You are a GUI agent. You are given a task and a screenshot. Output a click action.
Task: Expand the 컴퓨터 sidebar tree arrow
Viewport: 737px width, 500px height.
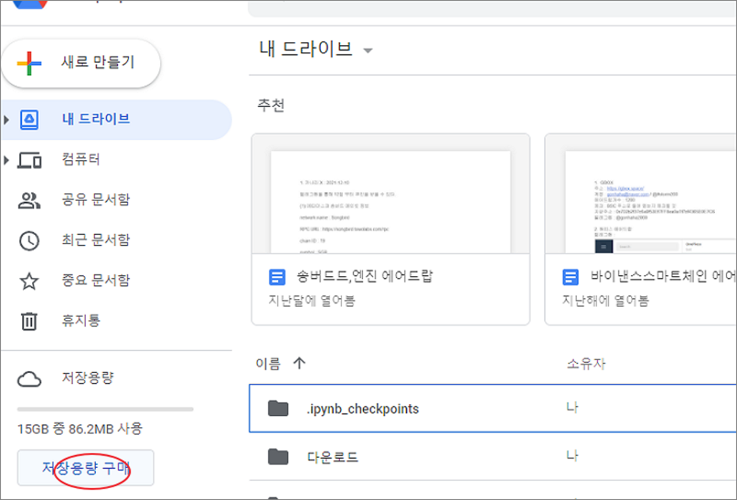6,160
